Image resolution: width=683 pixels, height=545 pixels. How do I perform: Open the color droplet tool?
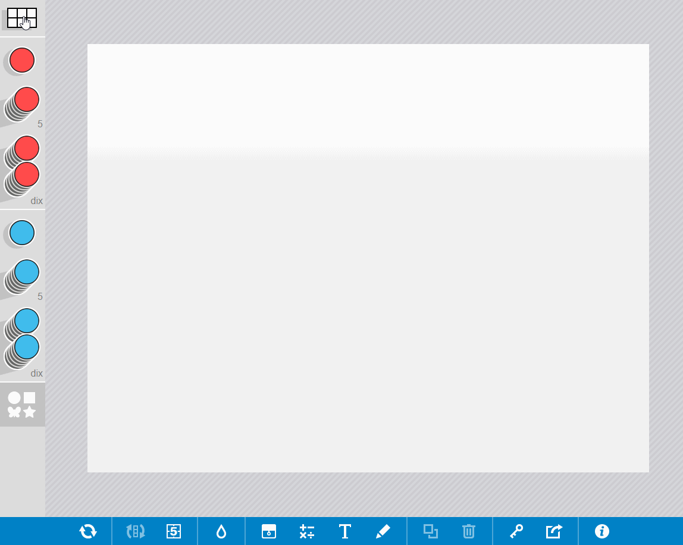(x=221, y=531)
